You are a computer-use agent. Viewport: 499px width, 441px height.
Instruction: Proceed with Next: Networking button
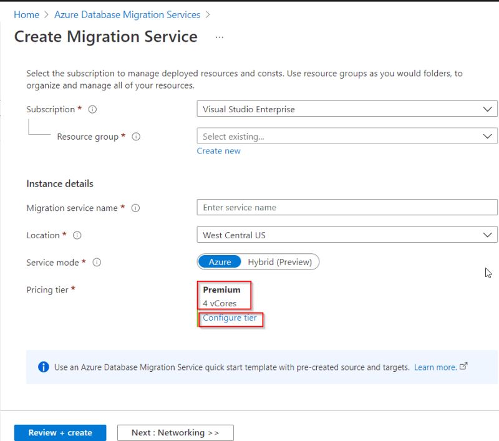(x=175, y=432)
